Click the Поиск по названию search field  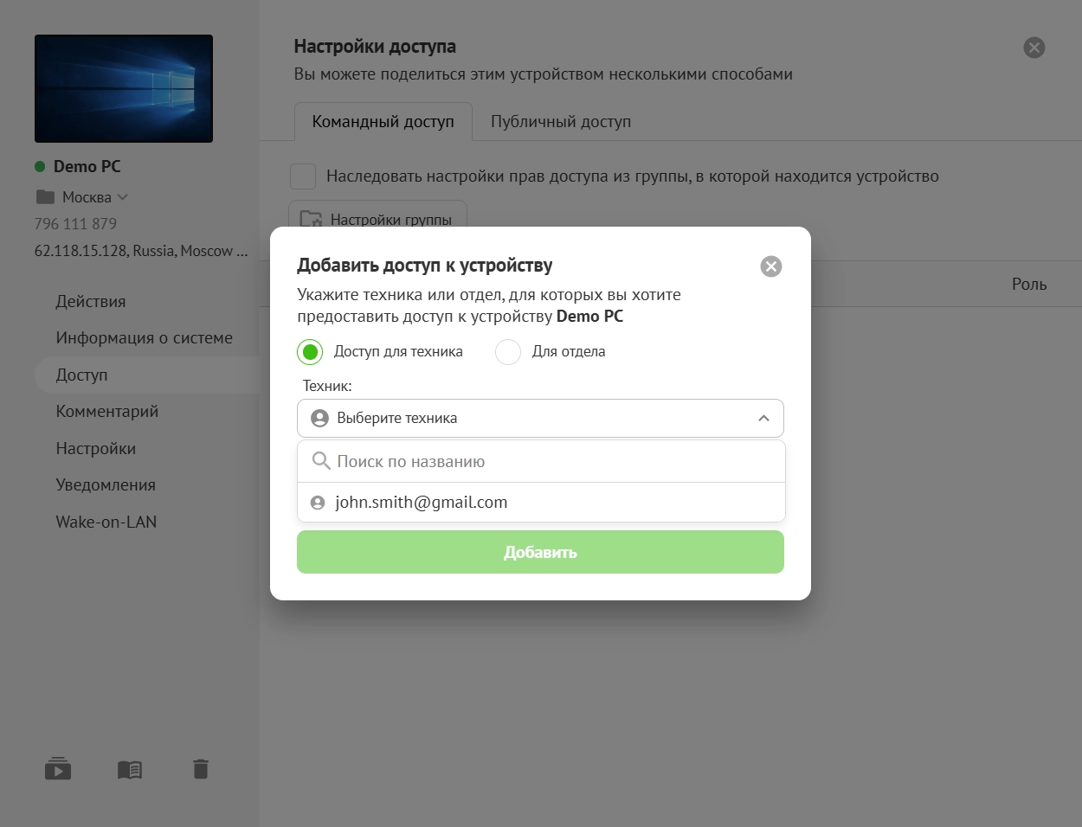point(554,461)
